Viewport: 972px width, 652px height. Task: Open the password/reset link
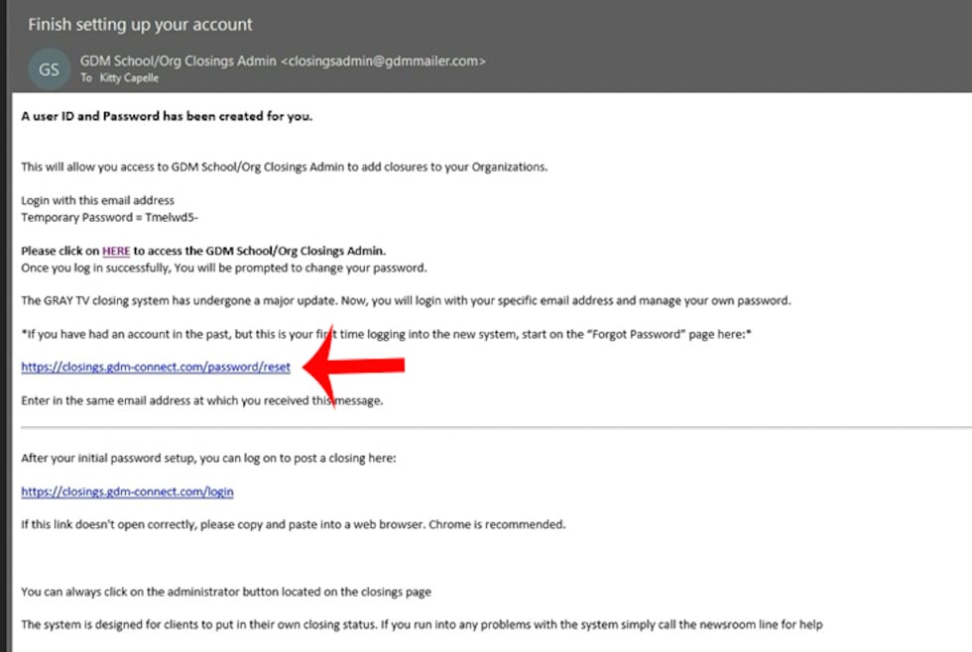pyautogui.click(x=156, y=368)
